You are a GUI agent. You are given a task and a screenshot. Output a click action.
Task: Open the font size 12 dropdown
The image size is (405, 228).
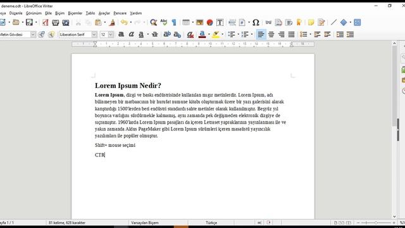click(x=111, y=34)
